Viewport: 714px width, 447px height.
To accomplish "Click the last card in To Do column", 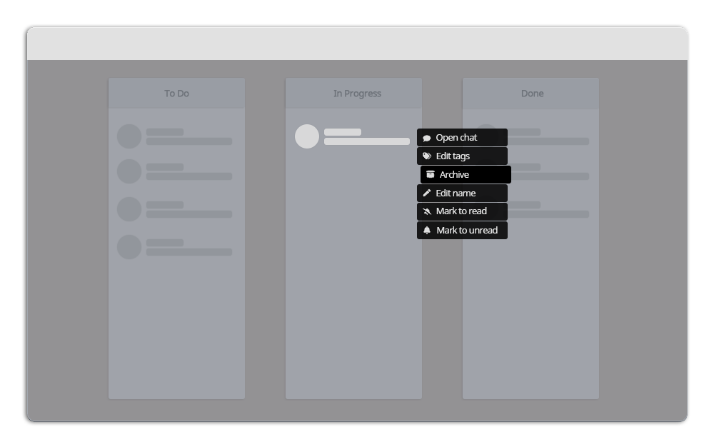I will pyautogui.click(x=176, y=247).
